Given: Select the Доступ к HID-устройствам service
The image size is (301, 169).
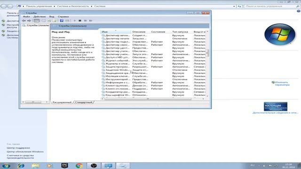Looking at the screenshot, I should point(153,57).
